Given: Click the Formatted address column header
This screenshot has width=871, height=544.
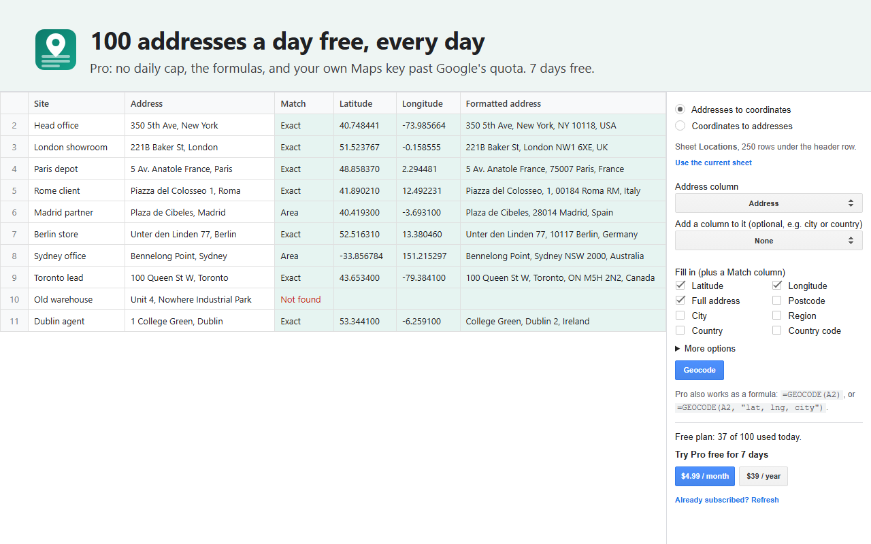Looking at the screenshot, I should tap(563, 103).
